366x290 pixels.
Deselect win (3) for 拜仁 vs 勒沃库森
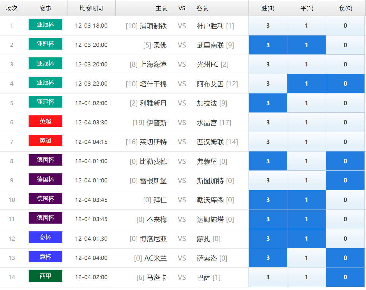click(x=268, y=200)
